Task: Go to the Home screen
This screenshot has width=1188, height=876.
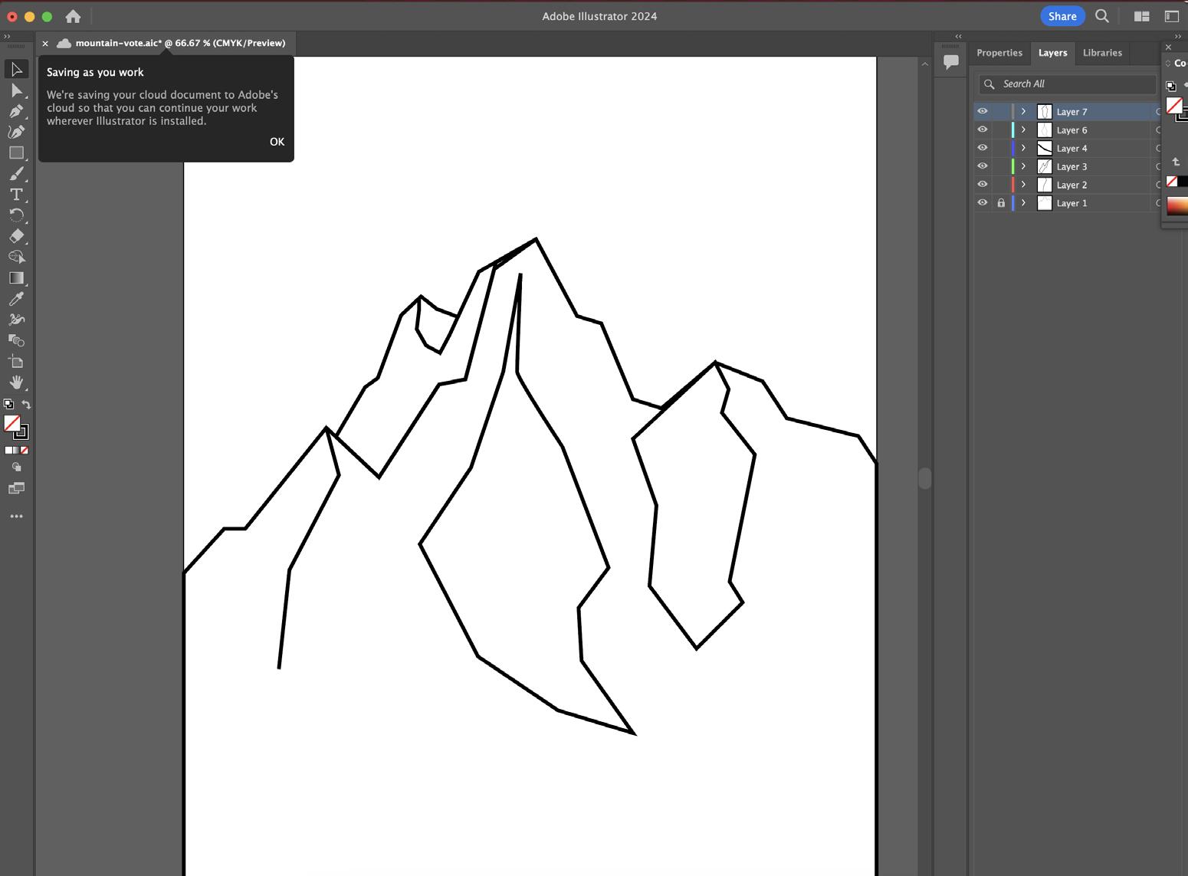Action: 73,16
